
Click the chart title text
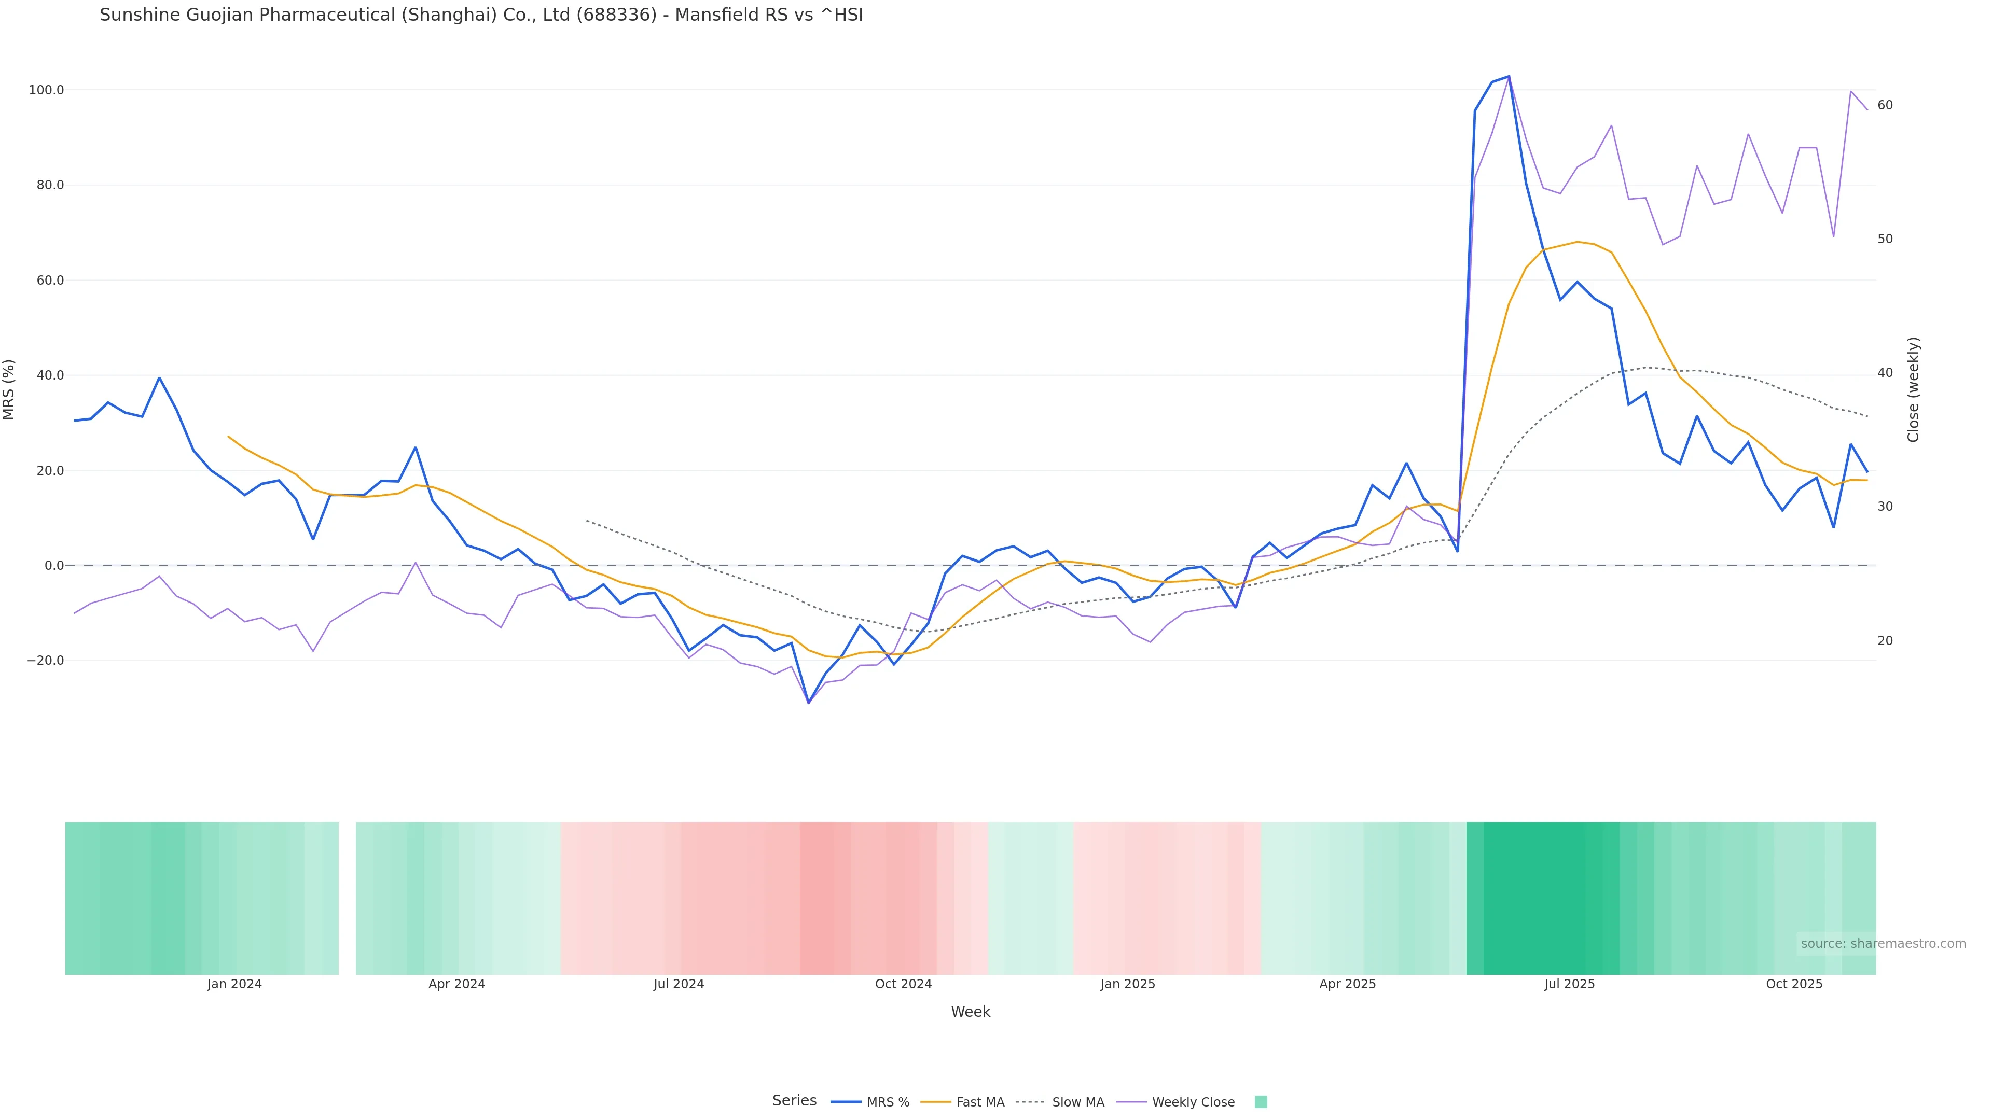[481, 16]
